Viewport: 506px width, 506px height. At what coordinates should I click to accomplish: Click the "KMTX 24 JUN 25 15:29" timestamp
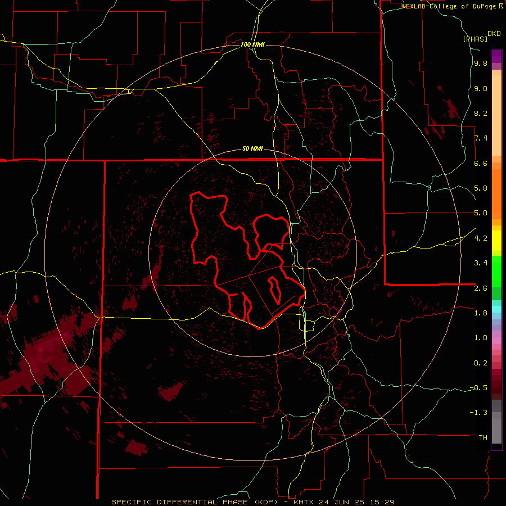pyautogui.click(x=344, y=502)
